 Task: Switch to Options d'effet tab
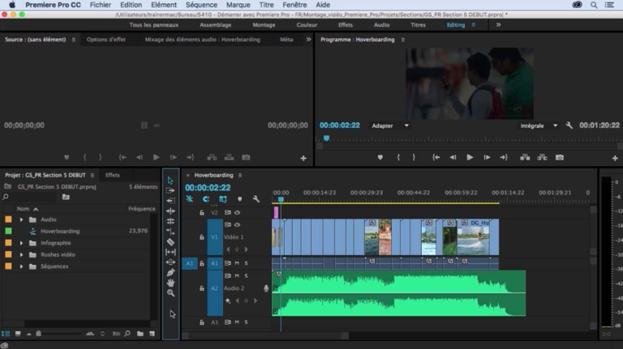pos(106,39)
